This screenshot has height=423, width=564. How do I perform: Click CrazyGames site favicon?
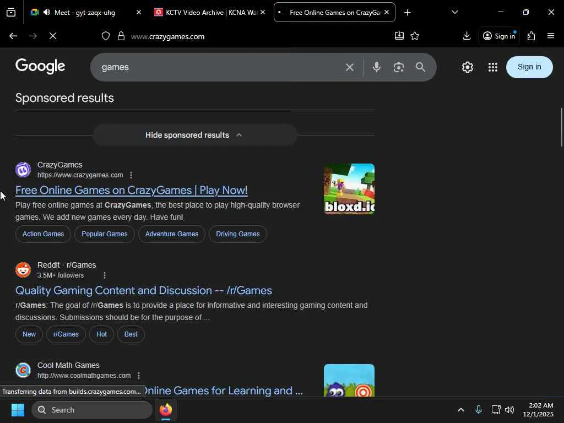point(23,170)
